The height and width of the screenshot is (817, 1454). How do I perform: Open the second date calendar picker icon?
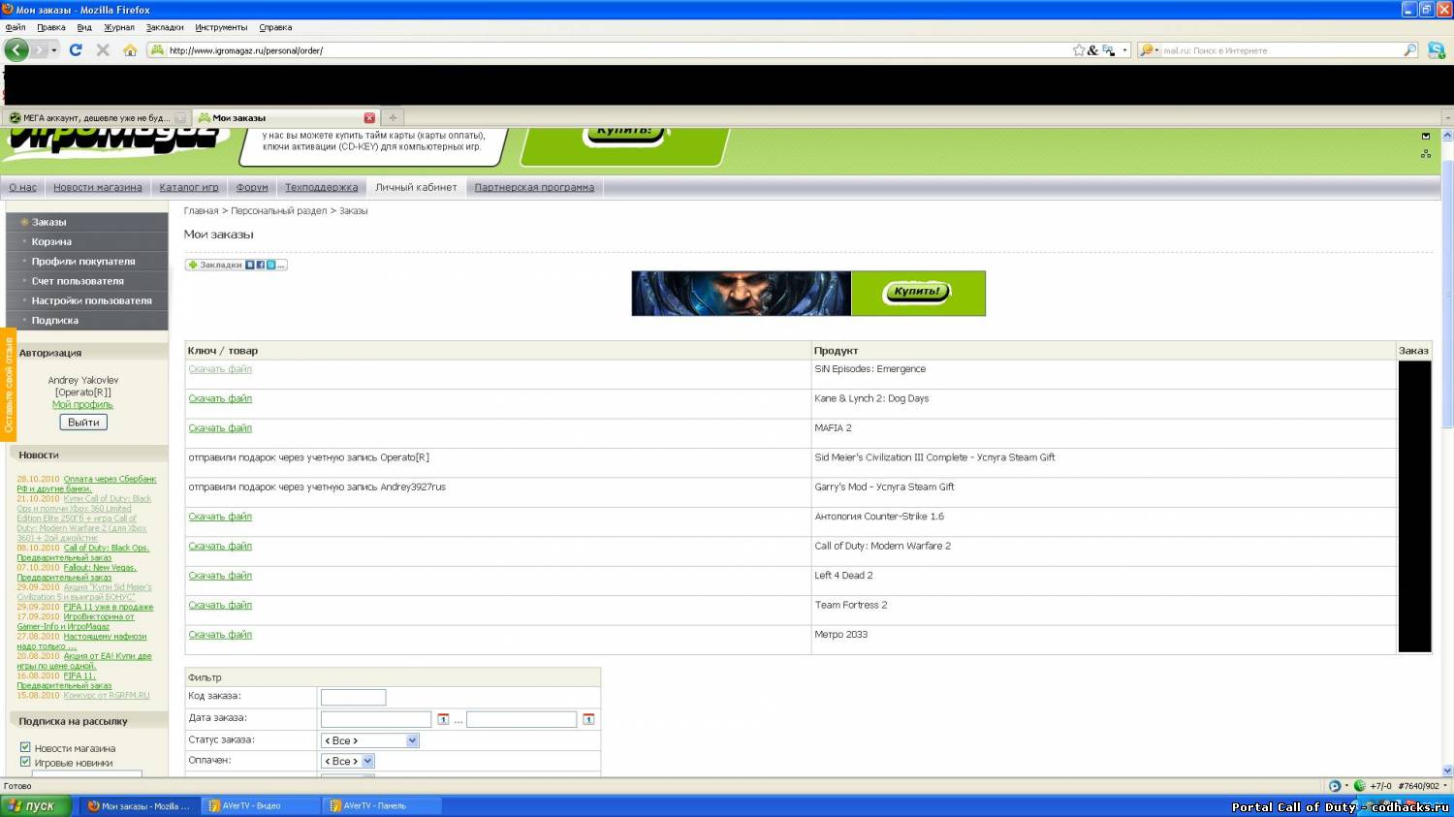(588, 719)
